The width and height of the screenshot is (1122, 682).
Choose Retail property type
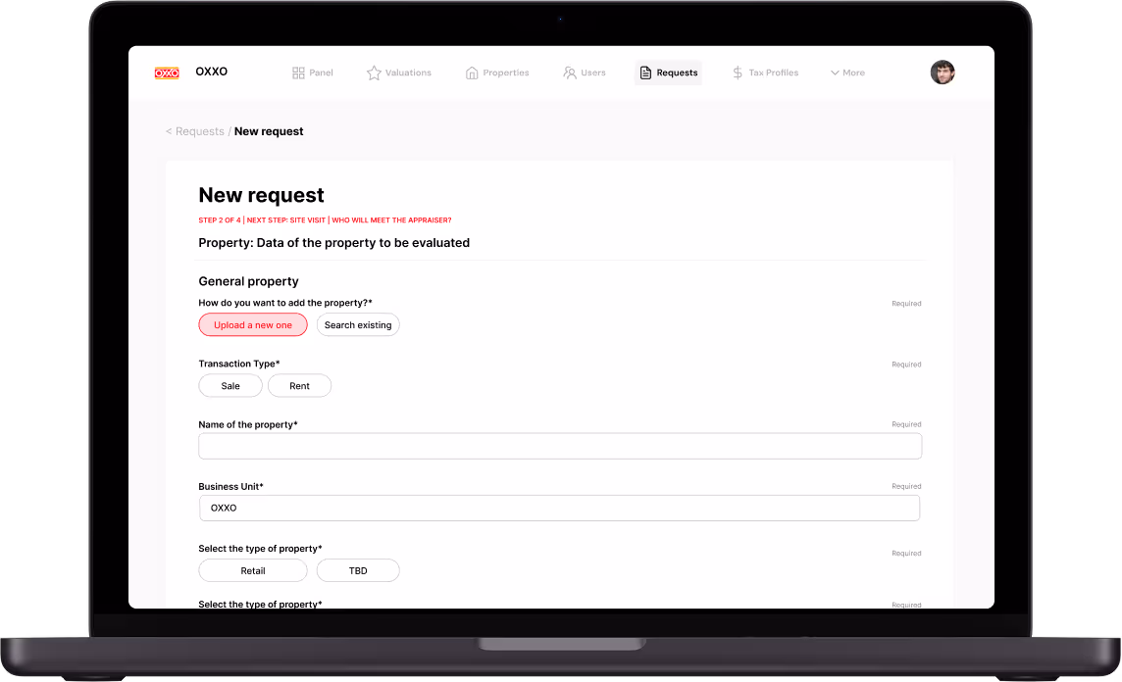coord(253,570)
